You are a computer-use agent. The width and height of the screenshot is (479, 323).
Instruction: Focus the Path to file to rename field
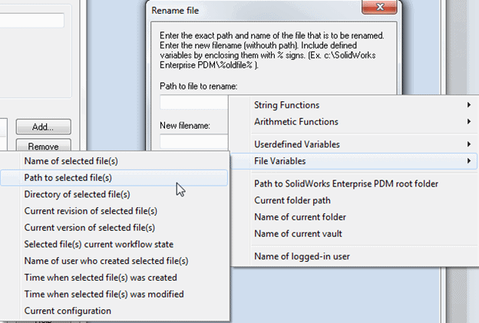[194, 102]
